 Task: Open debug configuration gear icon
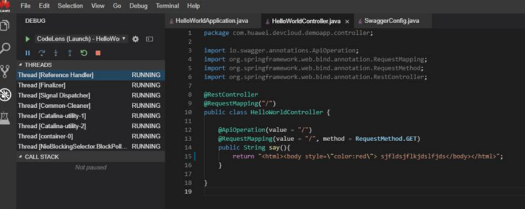pos(135,39)
